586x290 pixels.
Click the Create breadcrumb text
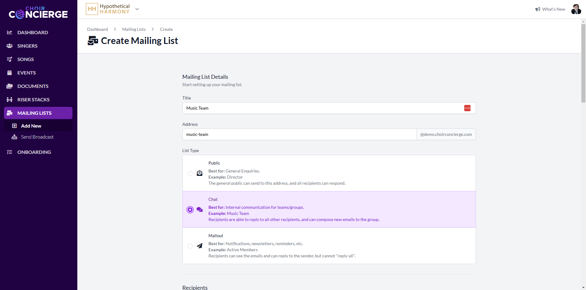point(166,29)
